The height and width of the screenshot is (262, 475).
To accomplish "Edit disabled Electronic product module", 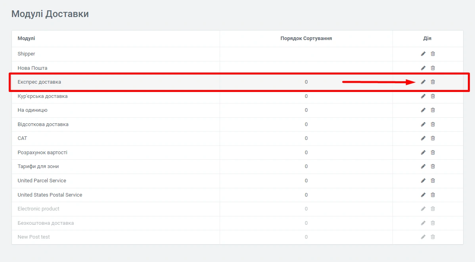I will click(x=423, y=209).
